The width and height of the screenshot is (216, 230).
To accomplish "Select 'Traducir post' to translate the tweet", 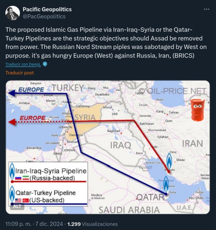I will click(x=19, y=73).
